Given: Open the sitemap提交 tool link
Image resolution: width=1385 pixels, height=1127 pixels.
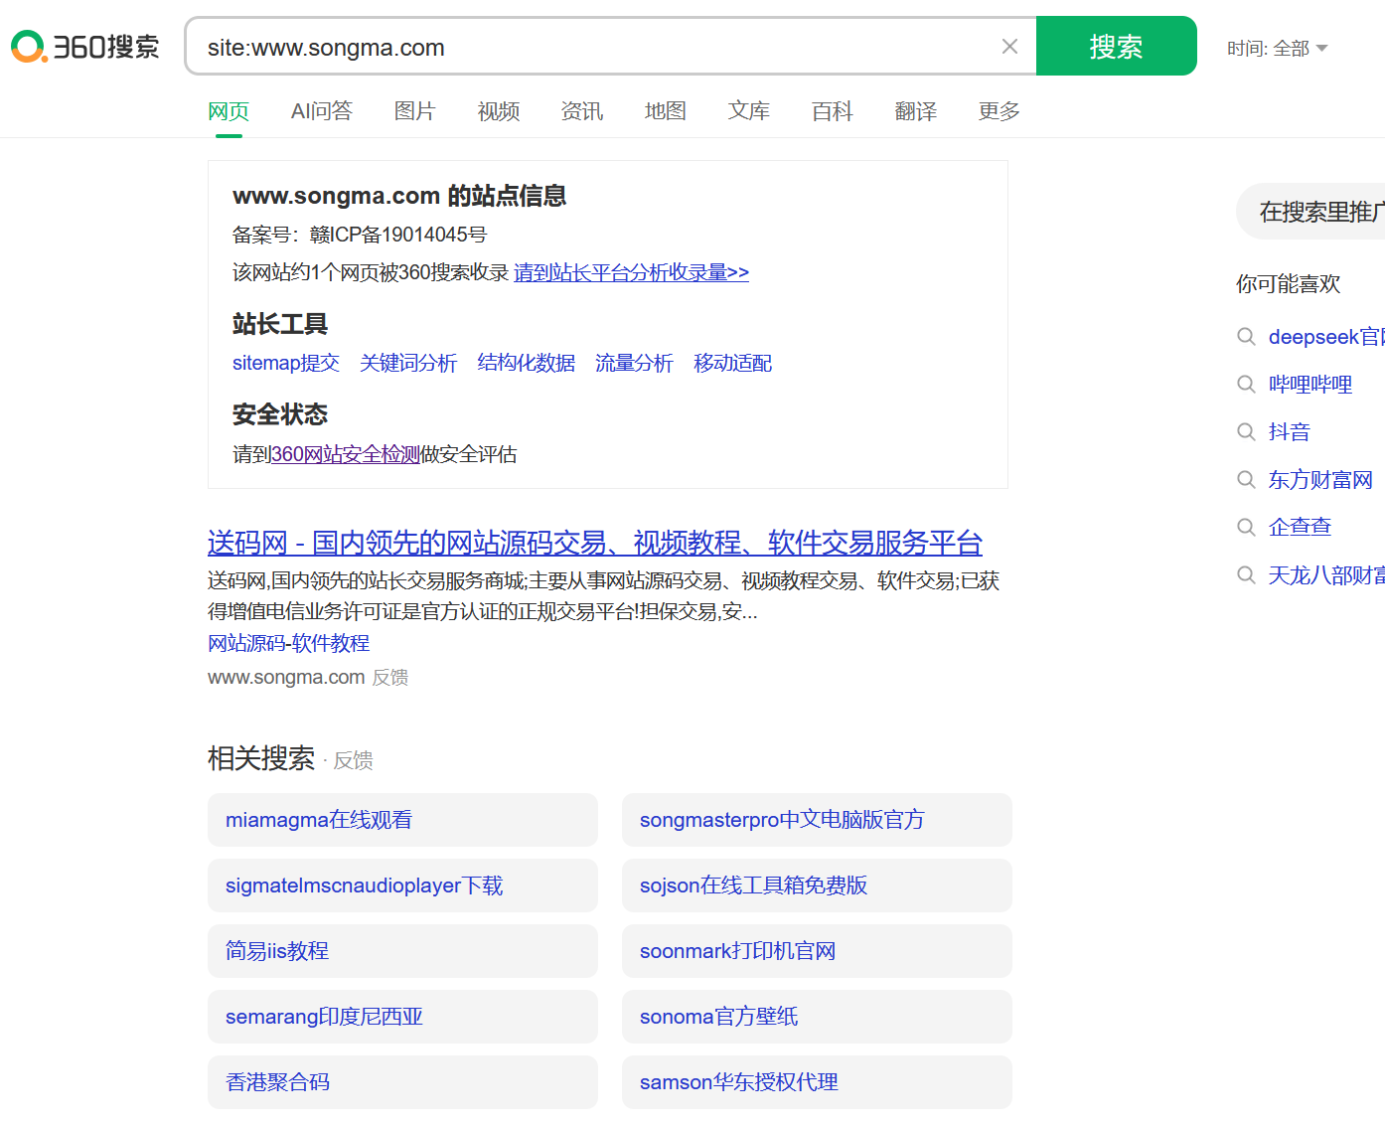Looking at the screenshot, I should (286, 363).
